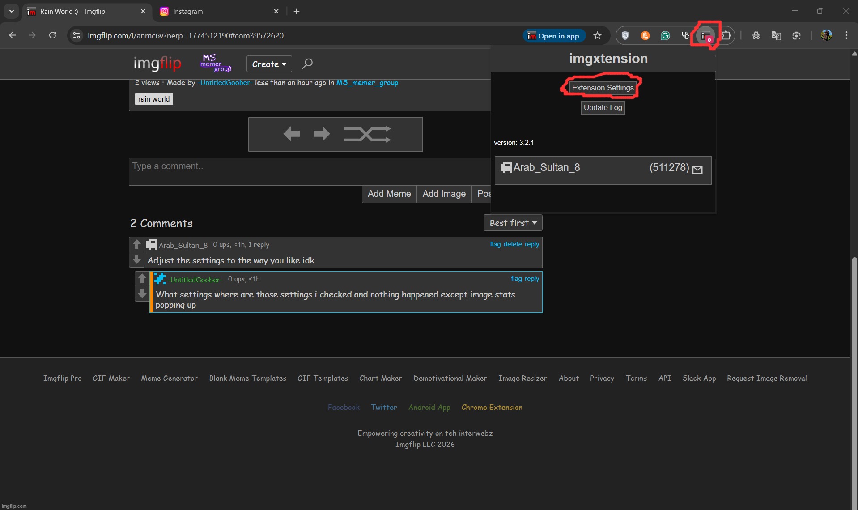Upvote Arab_Sultan_8's comment
Screen dimensions: 858x510
pyautogui.click(x=137, y=244)
